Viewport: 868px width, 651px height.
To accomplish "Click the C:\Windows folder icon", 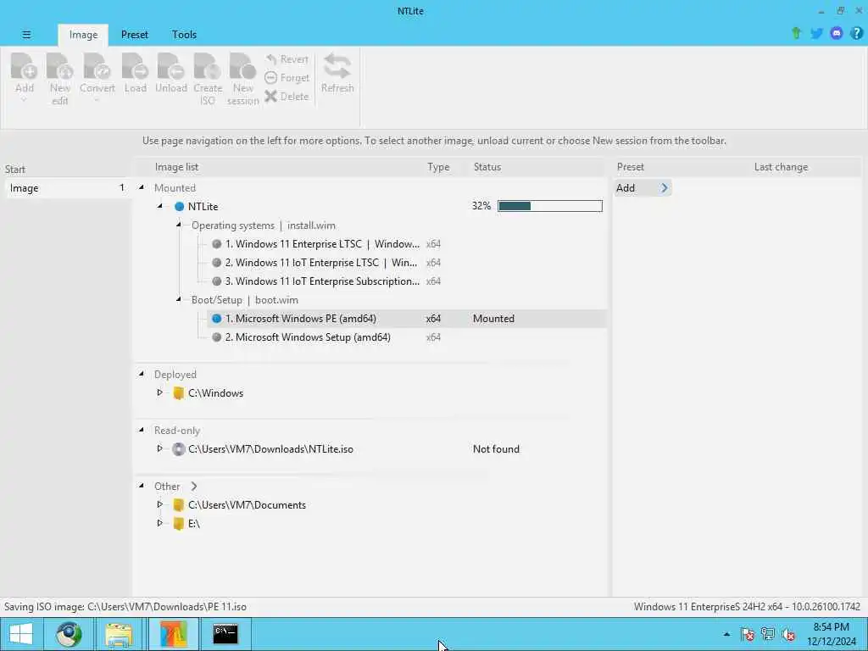I will click(178, 393).
